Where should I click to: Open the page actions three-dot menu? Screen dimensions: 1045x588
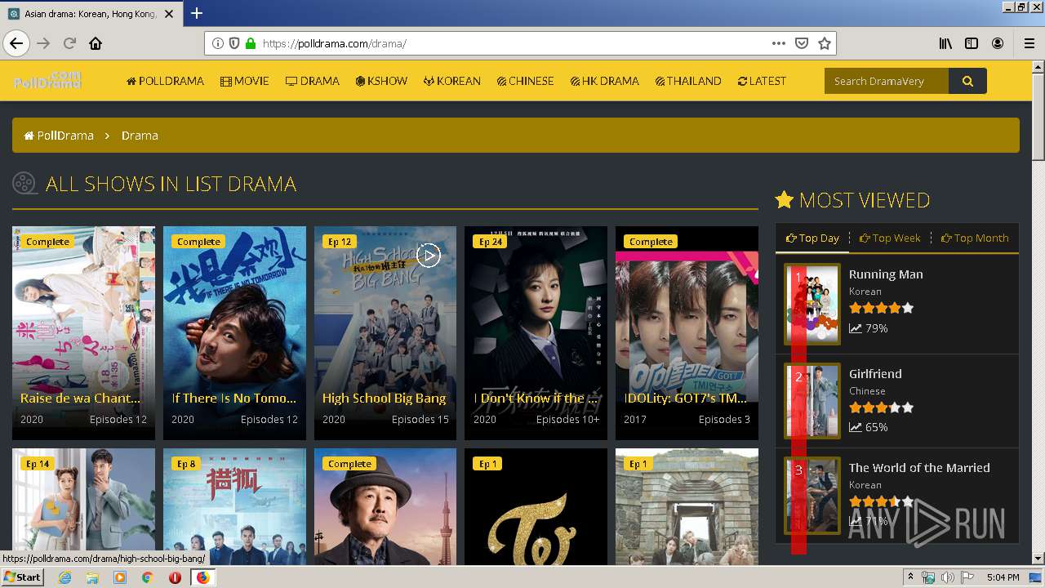(778, 43)
